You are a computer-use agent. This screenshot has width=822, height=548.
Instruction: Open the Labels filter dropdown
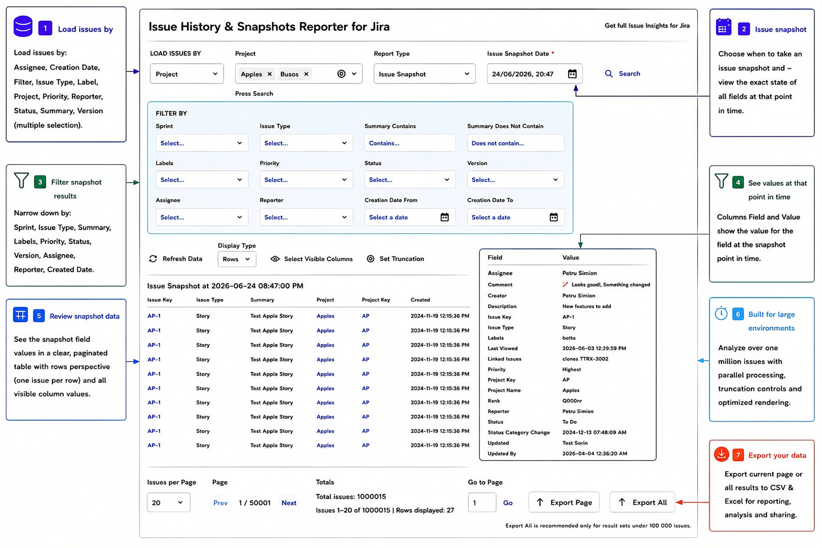coord(202,180)
